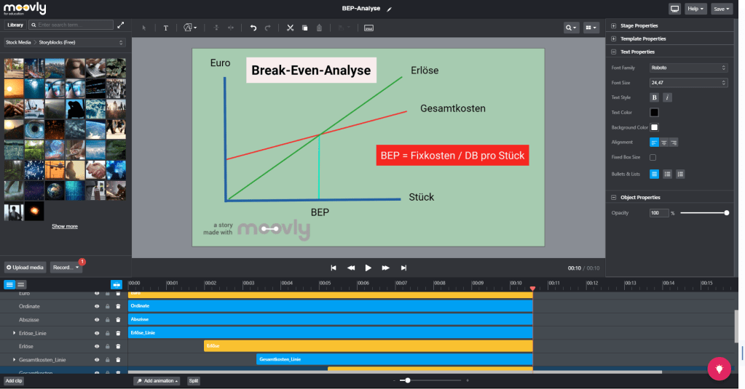The height and width of the screenshot is (389, 745).
Task: Choose the numbered list option
Action: click(x=680, y=175)
